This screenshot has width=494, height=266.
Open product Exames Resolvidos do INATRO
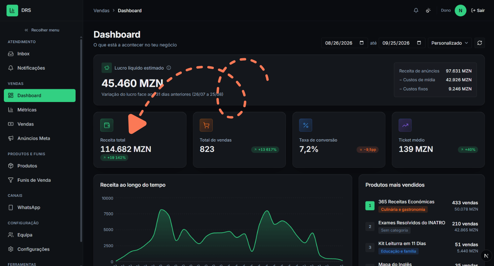point(412,222)
